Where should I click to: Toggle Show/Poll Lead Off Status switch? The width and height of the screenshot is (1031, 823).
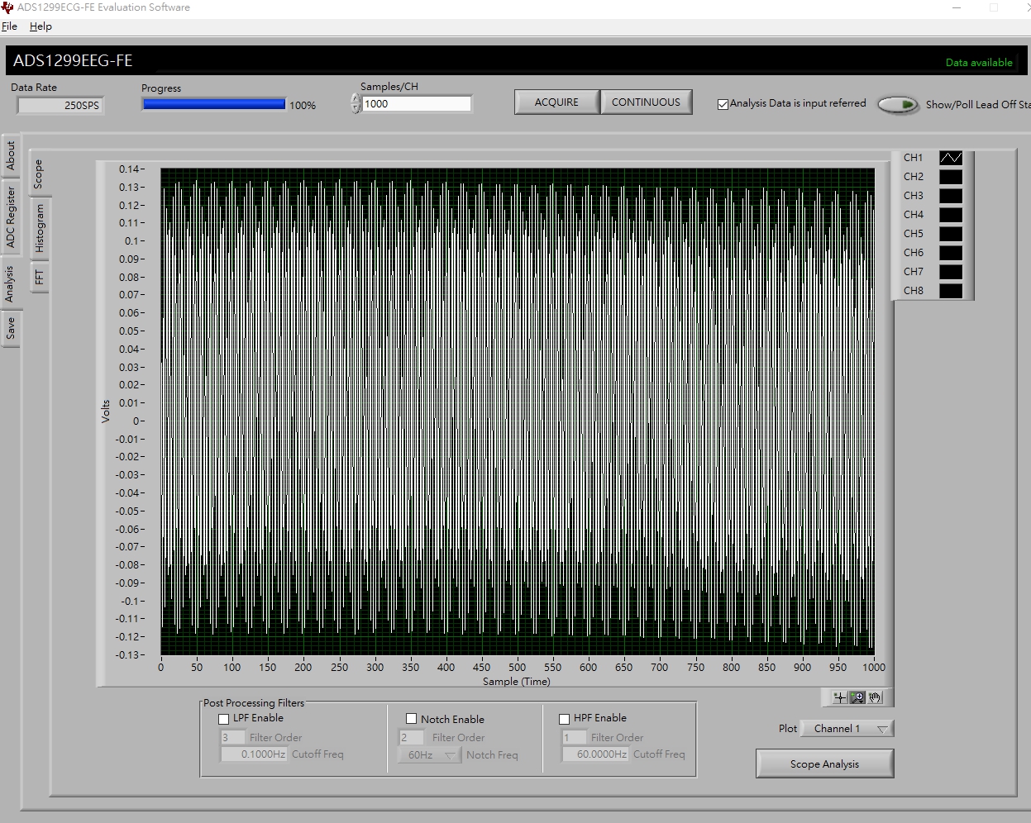[899, 105]
